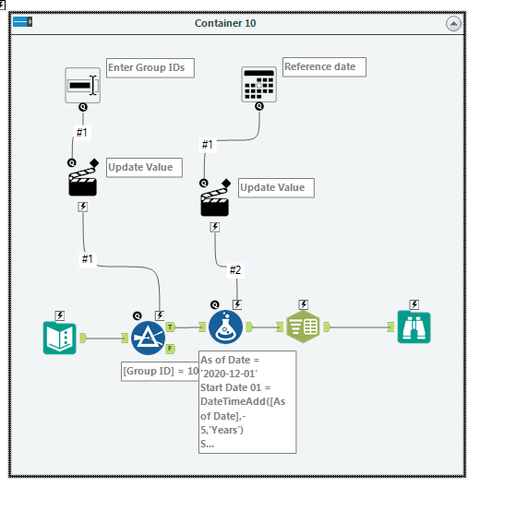The image size is (528, 511).
Task: Select the Date calendar interface tool
Action: click(x=259, y=85)
